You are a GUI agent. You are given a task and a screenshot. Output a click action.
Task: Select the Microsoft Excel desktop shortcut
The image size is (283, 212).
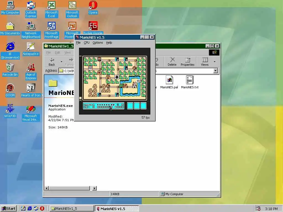51,9
